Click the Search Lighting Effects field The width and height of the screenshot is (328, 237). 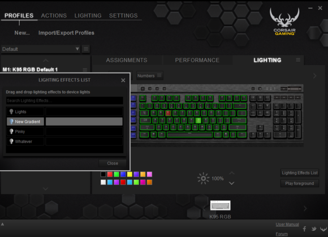[64, 101]
